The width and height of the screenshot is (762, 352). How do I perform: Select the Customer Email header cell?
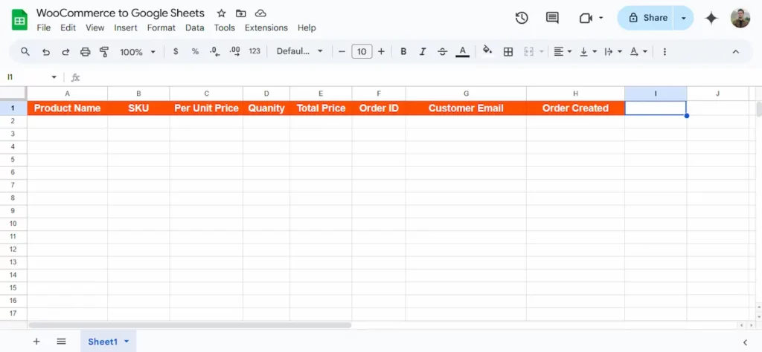click(x=466, y=108)
